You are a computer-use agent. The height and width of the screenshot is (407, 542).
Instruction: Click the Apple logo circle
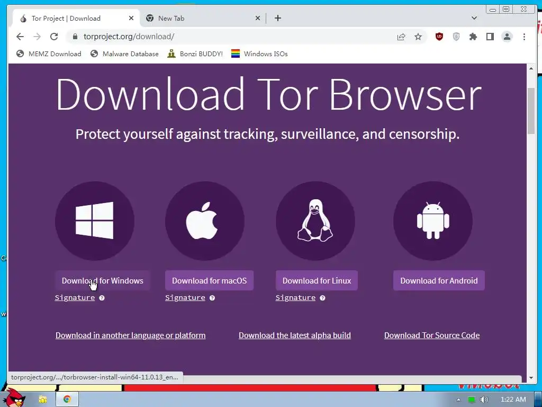pos(205,221)
